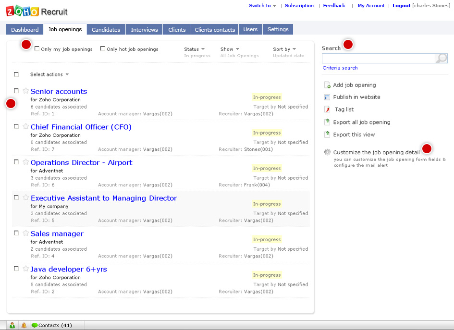Star the Sales manager opening
The height and width of the screenshot is (330, 454).
pyautogui.click(x=25, y=233)
